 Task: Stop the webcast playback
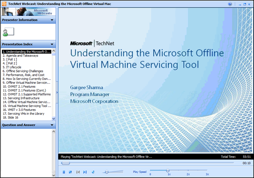point(70,172)
